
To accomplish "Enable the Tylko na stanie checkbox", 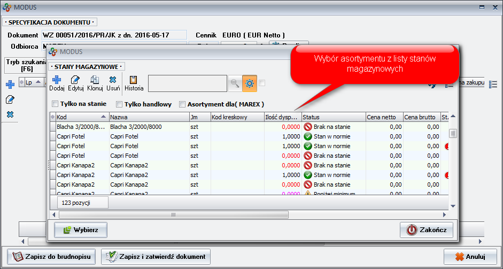I will (55, 104).
